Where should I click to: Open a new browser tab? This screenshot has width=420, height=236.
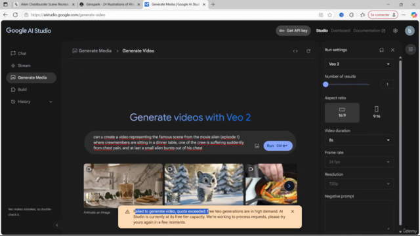point(213,5)
